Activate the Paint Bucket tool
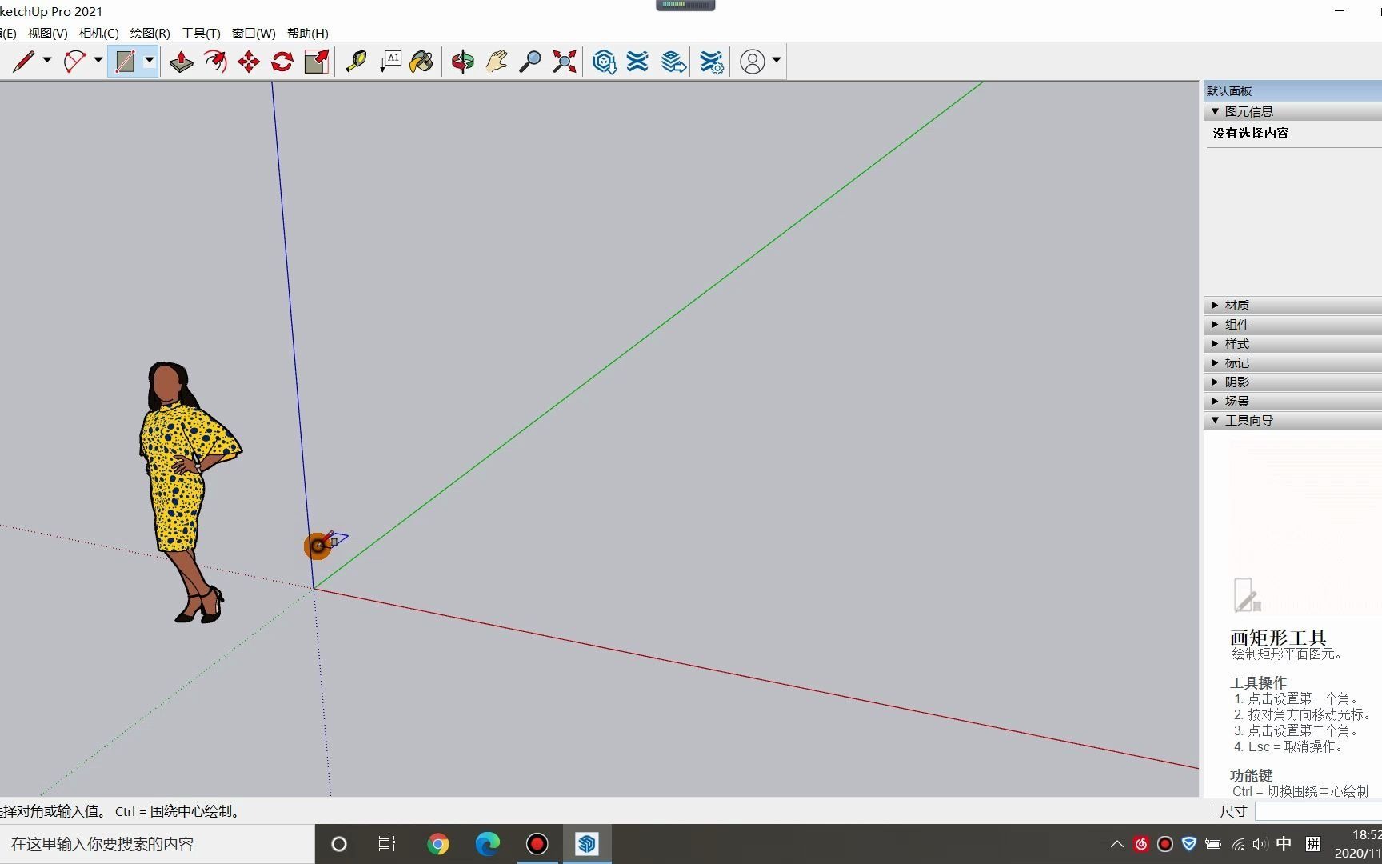Image resolution: width=1382 pixels, height=864 pixels. coord(421,61)
